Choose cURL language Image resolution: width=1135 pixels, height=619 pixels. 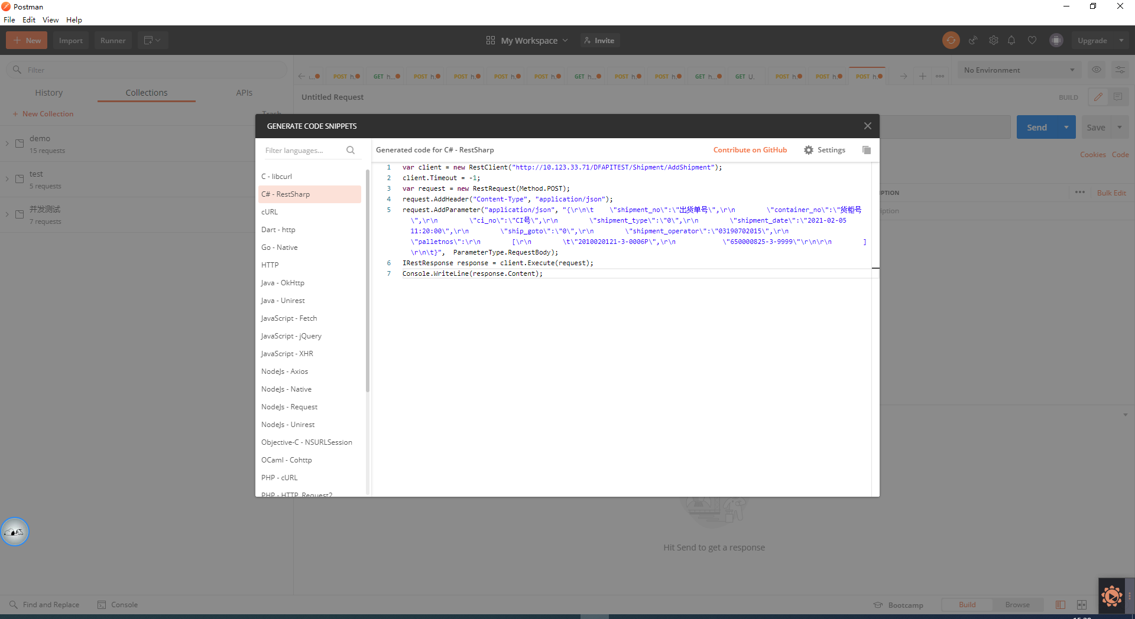pos(309,211)
